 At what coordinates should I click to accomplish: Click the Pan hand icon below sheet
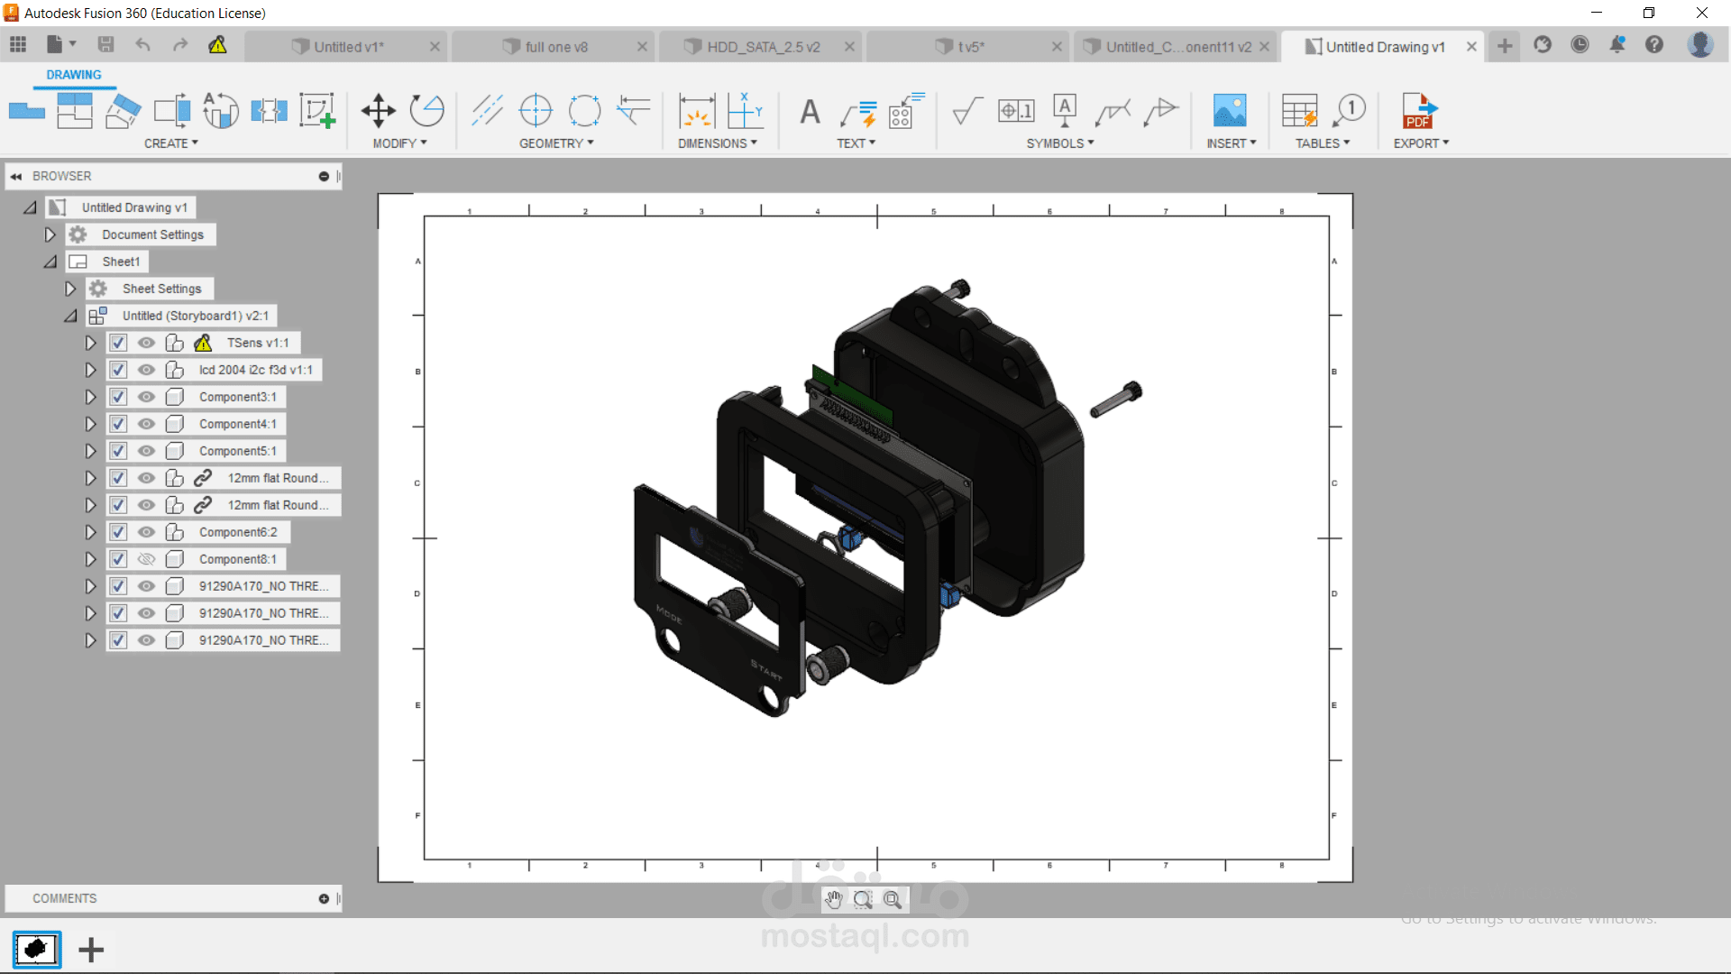(834, 899)
